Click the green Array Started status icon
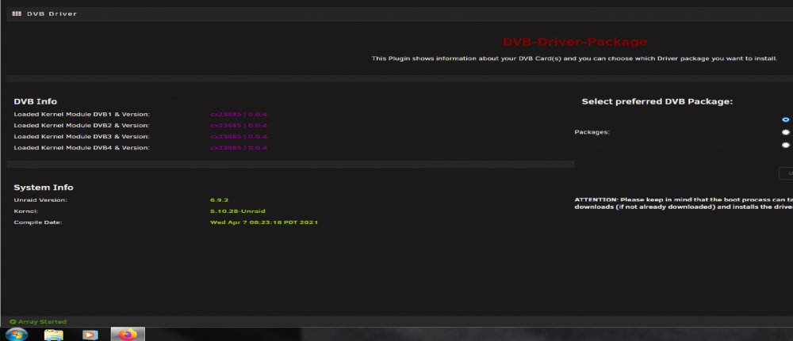 [13, 322]
